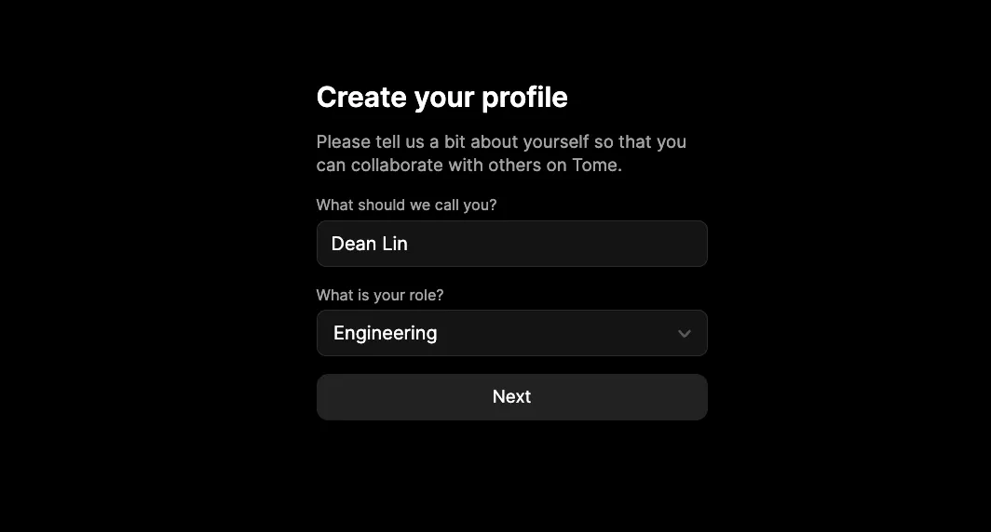
Task: Select the Engineering text in role combo box
Action: coord(385,333)
